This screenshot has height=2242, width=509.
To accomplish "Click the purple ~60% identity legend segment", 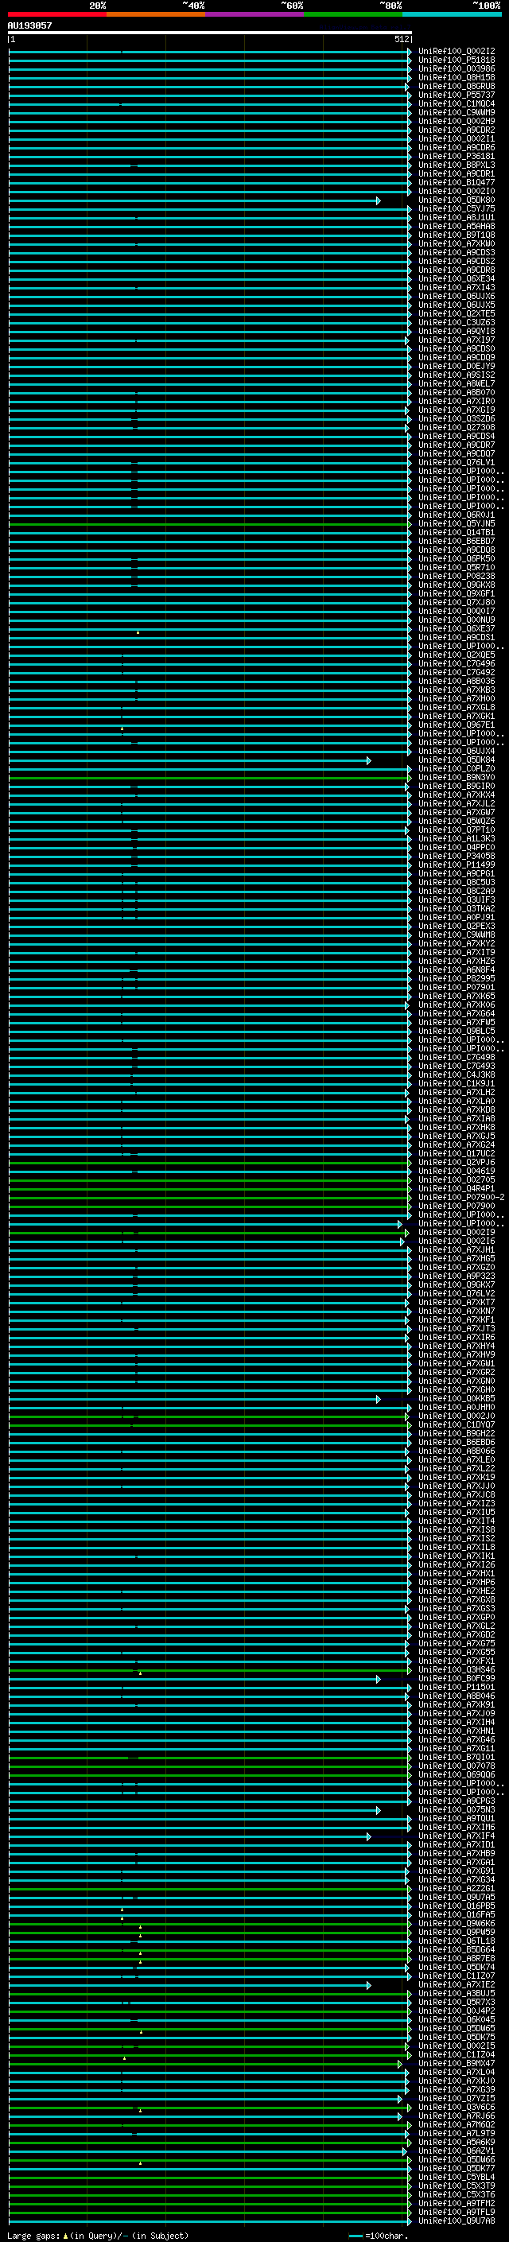I will tap(255, 14).
